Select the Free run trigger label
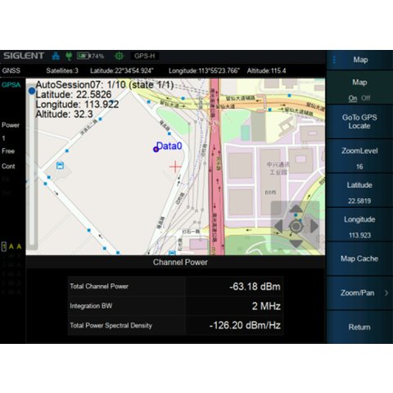This screenshot has height=393, width=393. [8, 151]
